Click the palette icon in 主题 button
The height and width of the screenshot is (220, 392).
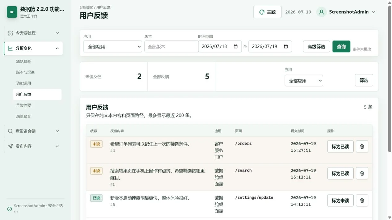[262, 12]
